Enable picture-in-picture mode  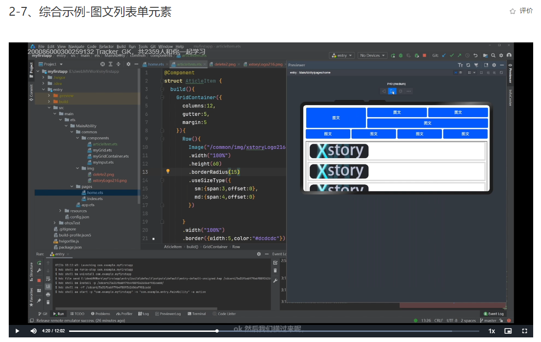pyautogui.click(x=508, y=331)
